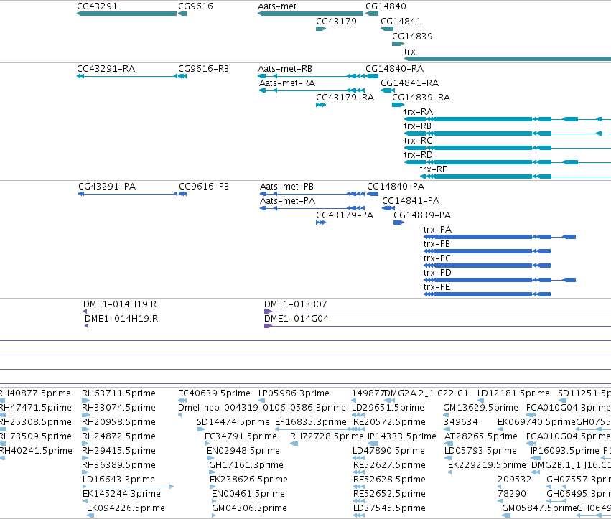611x519 pixels.
Task: Click EST RH72728.5prime
Action: tap(327, 437)
